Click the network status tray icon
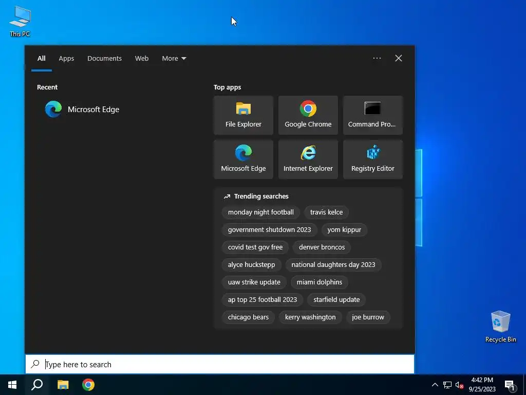 coord(447,385)
